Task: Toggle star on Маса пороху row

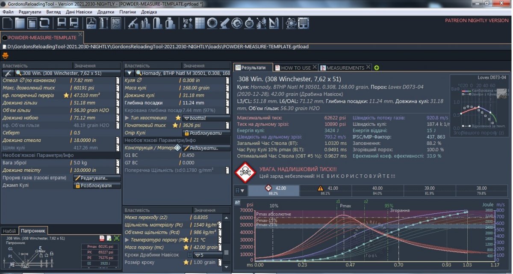Action: coord(186,247)
